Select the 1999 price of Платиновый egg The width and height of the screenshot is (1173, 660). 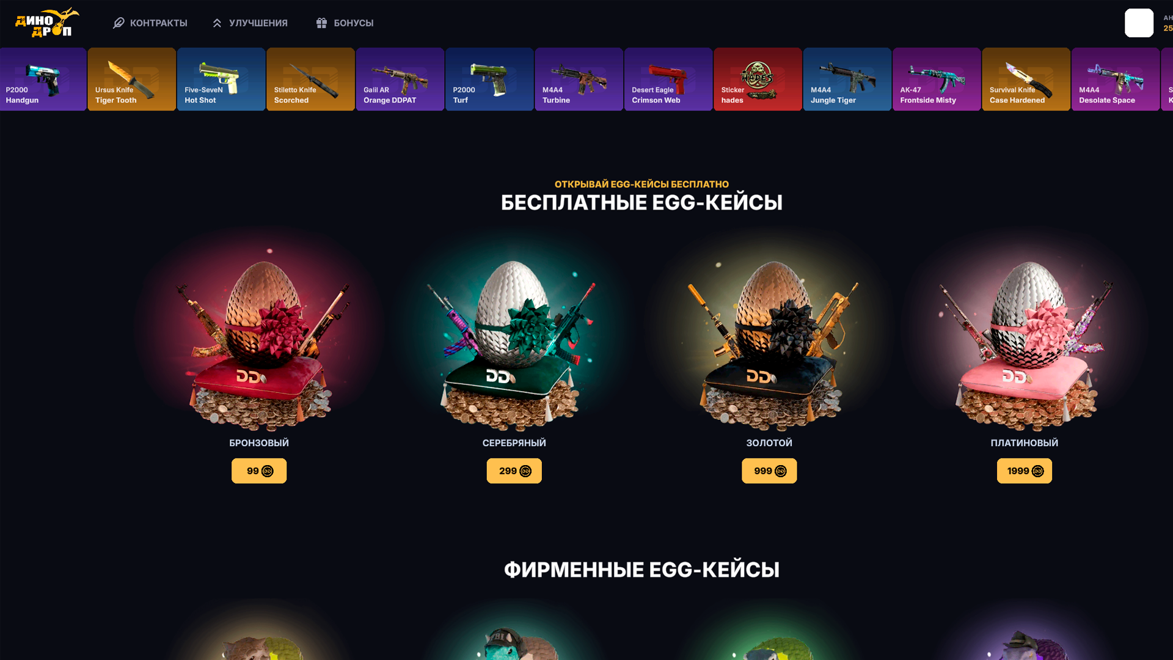coord(1025,471)
